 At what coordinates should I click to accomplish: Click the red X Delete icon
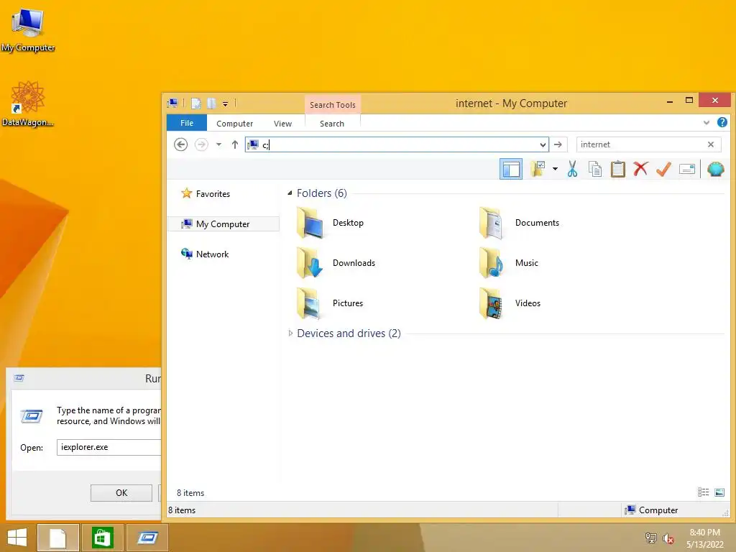coord(640,168)
